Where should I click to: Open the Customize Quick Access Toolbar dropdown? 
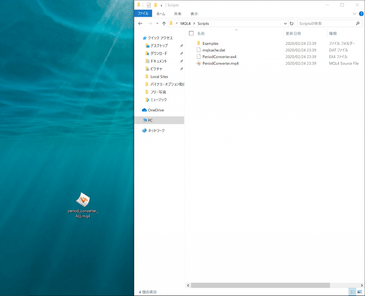click(x=161, y=5)
